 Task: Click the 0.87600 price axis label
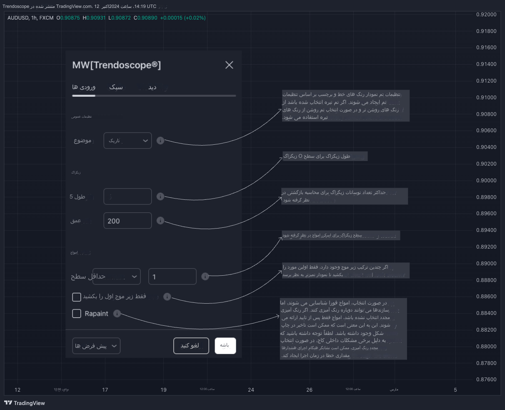point(486,379)
